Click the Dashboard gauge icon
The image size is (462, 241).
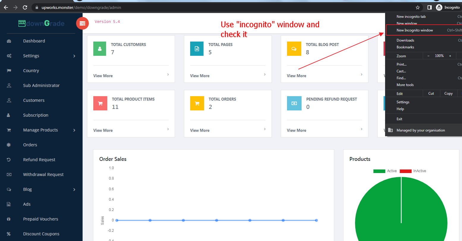[9, 41]
